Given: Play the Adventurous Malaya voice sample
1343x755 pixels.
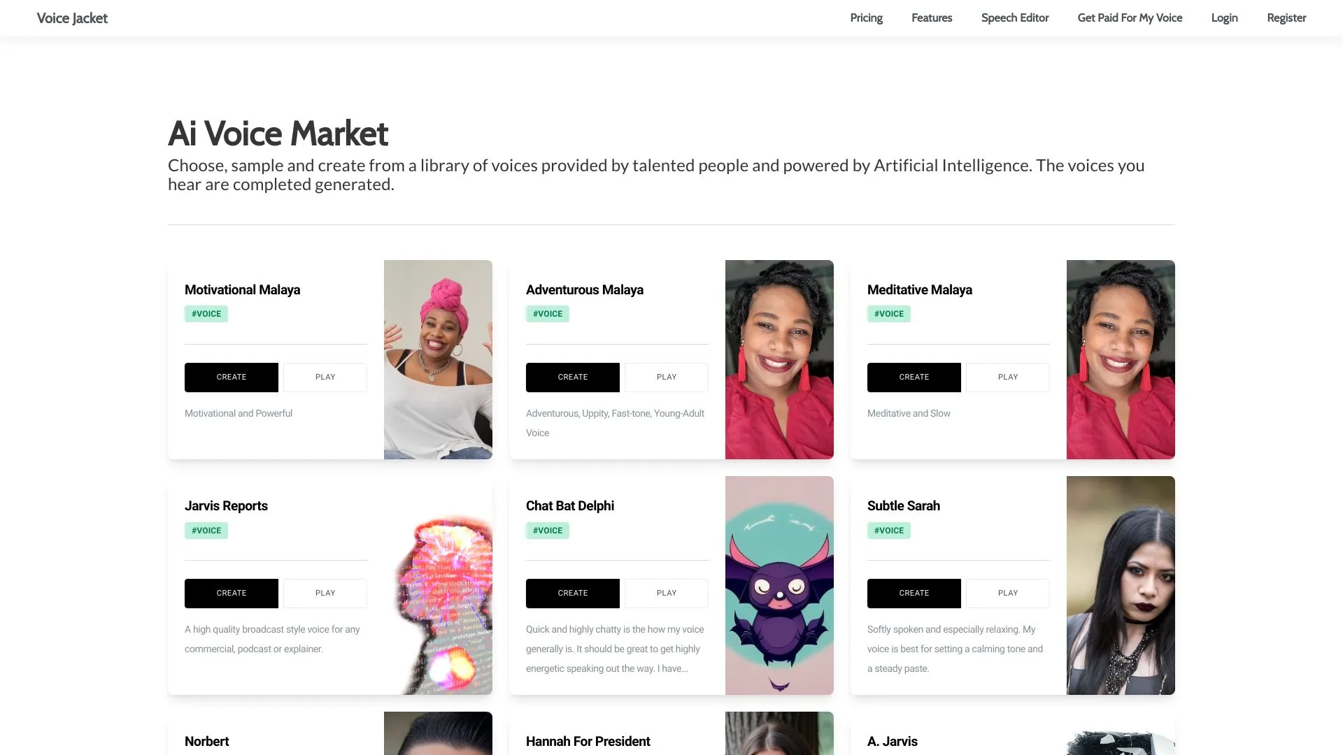Looking at the screenshot, I should 666,377.
